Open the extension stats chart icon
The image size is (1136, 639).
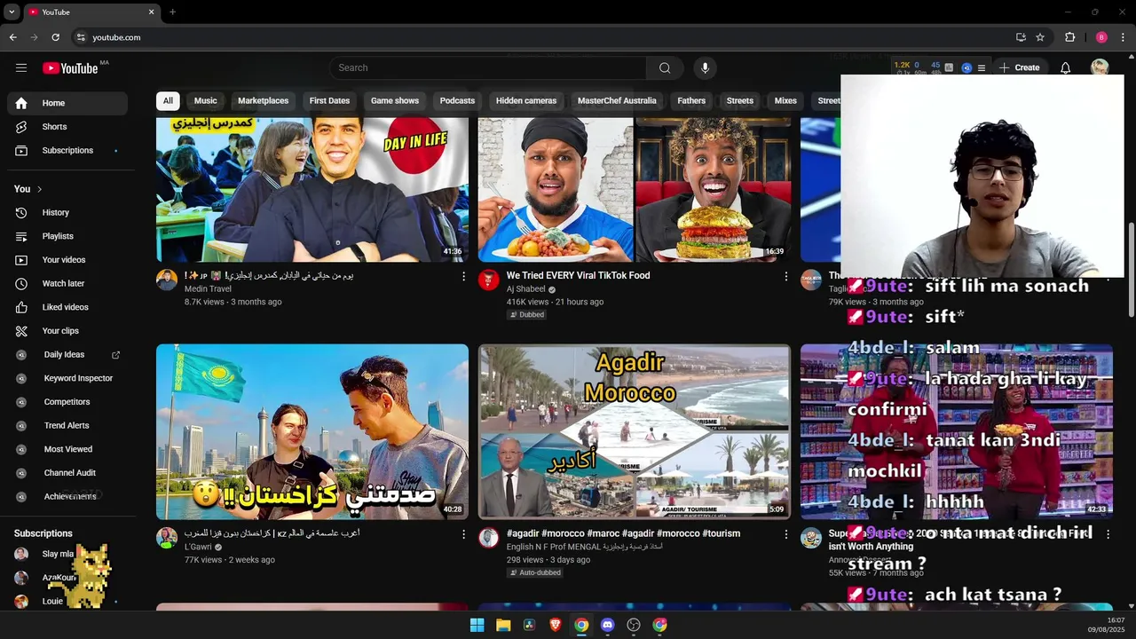pos(949,67)
